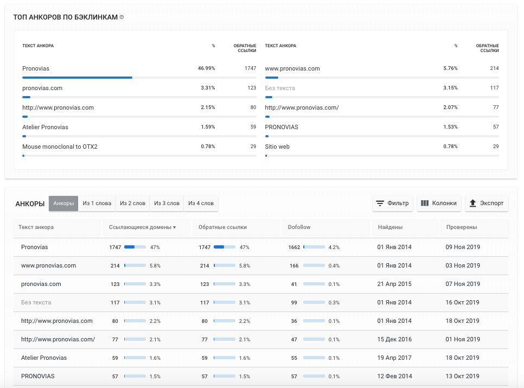Click Без текста in top anchors panel
Screen dimensions: 524x388
(x=280, y=88)
